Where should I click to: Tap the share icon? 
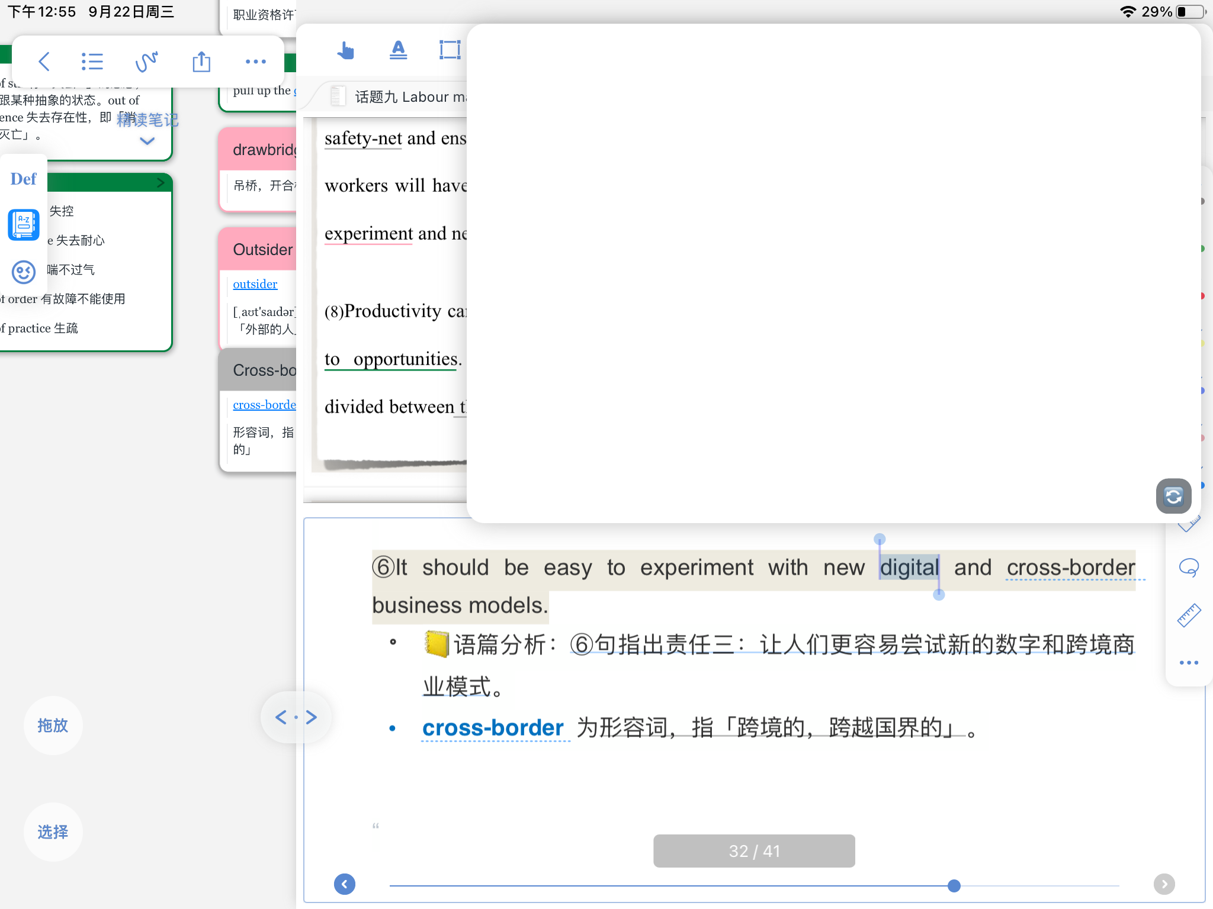point(201,62)
